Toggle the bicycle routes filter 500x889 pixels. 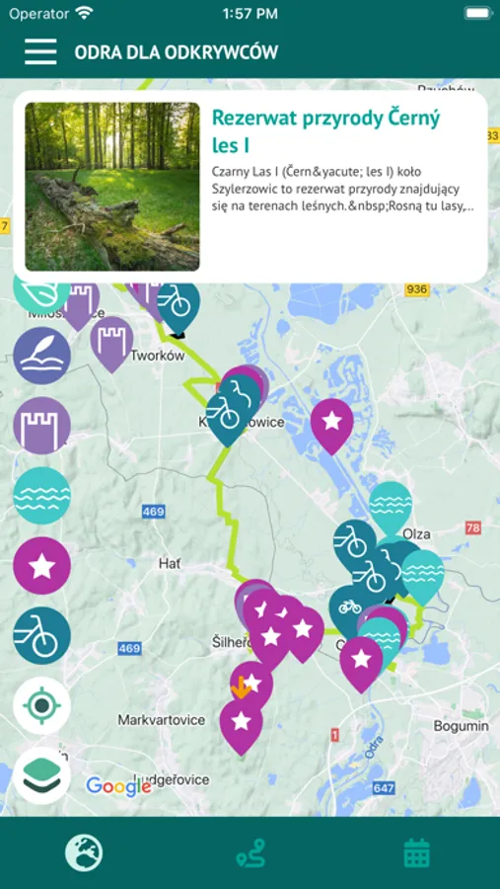tap(41, 635)
